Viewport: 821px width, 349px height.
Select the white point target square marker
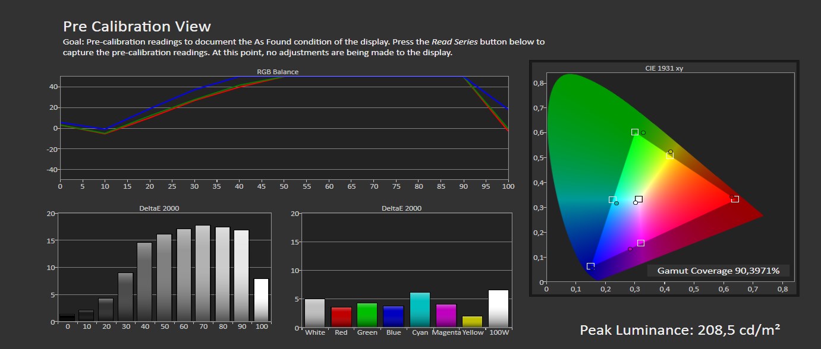[639, 199]
